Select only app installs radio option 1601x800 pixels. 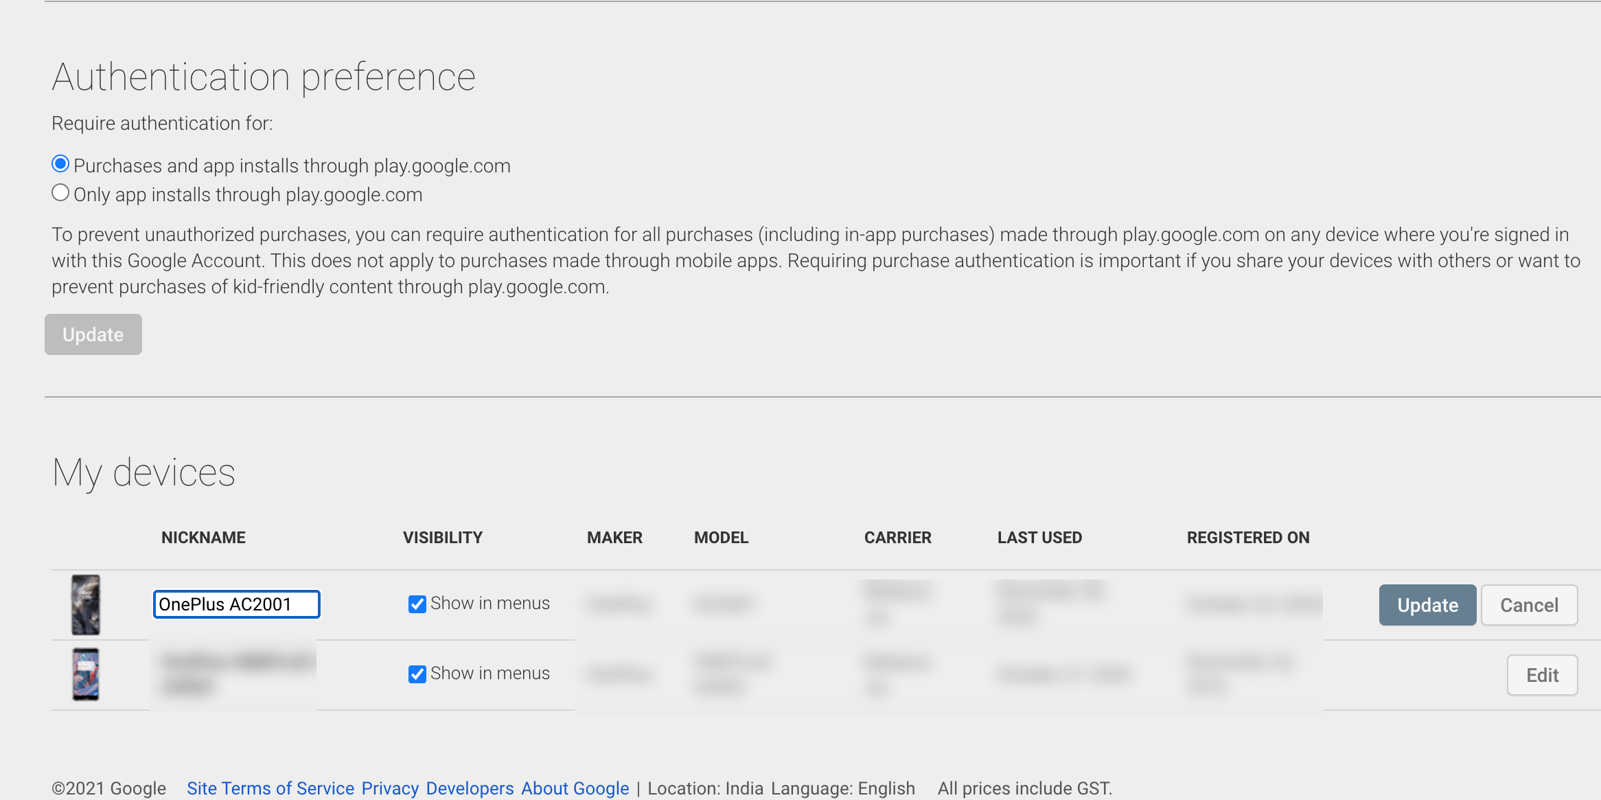tap(60, 193)
